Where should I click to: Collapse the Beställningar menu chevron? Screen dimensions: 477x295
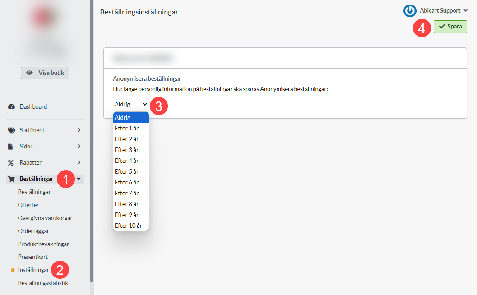pyautogui.click(x=79, y=179)
